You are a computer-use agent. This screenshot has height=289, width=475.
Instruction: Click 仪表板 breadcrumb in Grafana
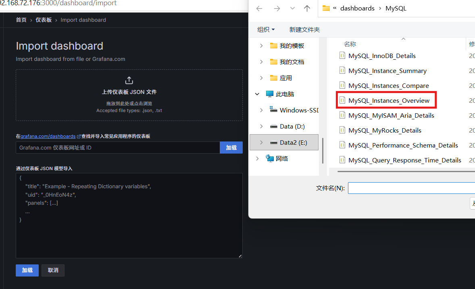point(44,20)
